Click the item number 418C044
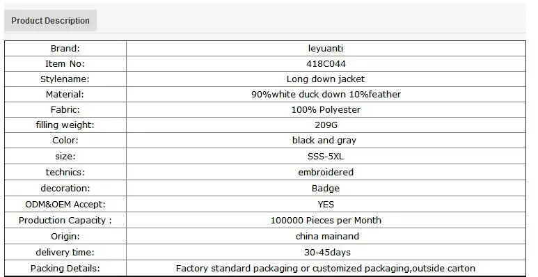The width and height of the screenshot is (538, 277). 326,64
